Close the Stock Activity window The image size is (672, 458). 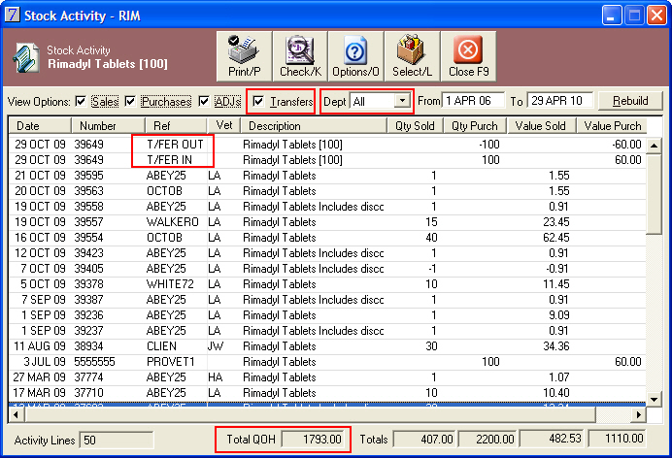click(655, 16)
